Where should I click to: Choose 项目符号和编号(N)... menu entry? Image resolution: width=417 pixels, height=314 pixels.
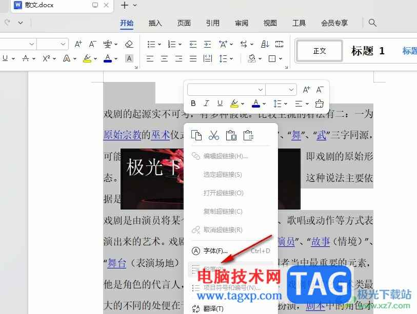(x=231, y=288)
